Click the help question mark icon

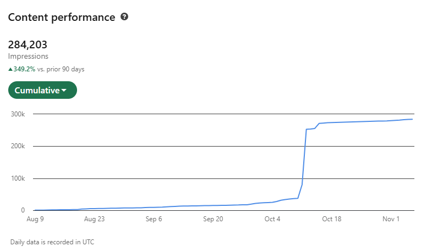[x=124, y=17]
